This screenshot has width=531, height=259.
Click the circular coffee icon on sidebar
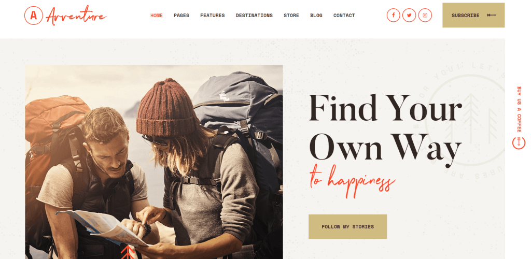pyautogui.click(x=519, y=142)
